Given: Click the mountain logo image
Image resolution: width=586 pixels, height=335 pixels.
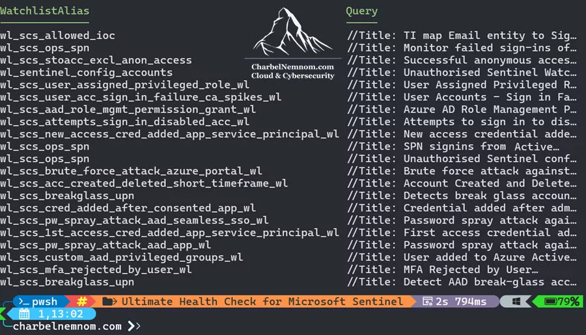Looking at the screenshot, I should tap(292, 32).
